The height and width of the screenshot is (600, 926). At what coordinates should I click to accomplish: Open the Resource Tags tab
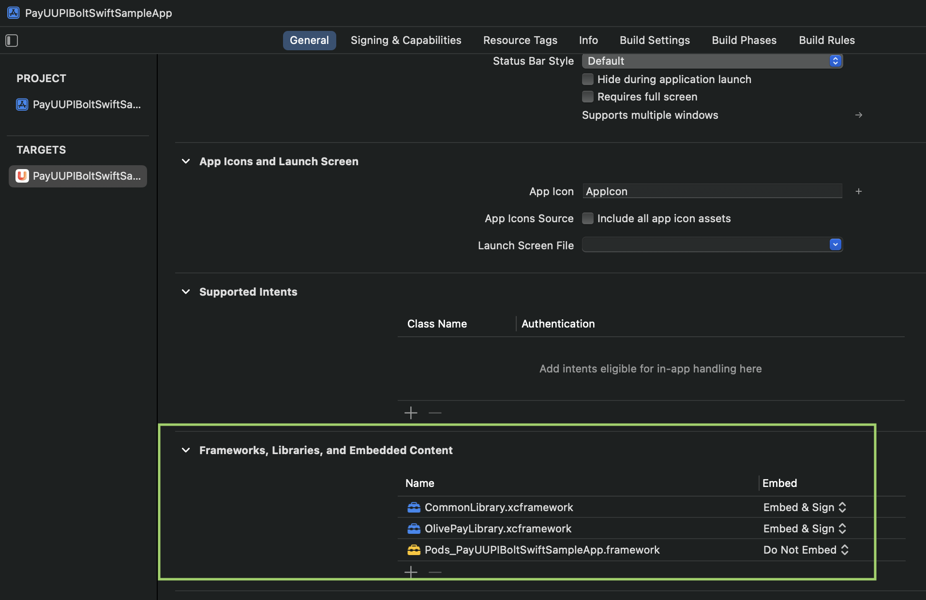pos(520,40)
